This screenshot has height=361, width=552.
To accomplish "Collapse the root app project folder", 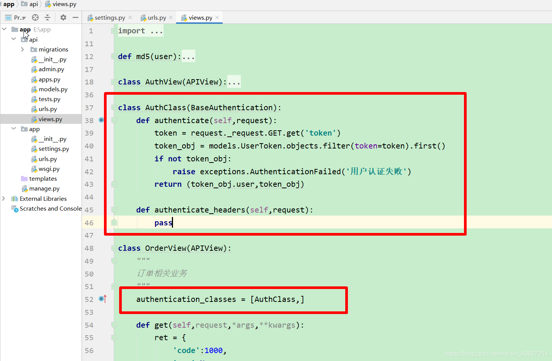I will (x=4, y=29).
